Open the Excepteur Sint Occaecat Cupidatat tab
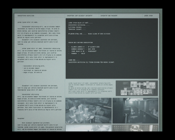This screenshot has width=175, height=140. 80,16
